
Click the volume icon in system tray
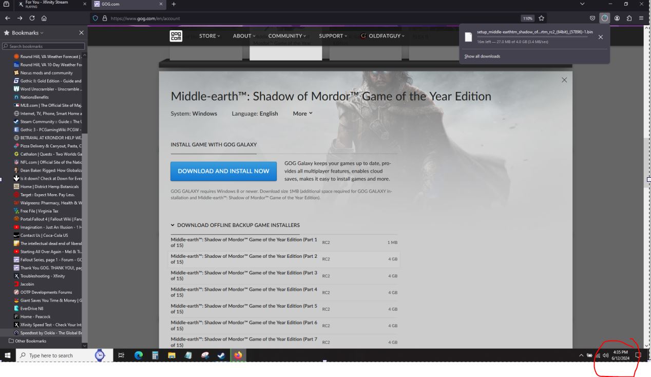606,355
